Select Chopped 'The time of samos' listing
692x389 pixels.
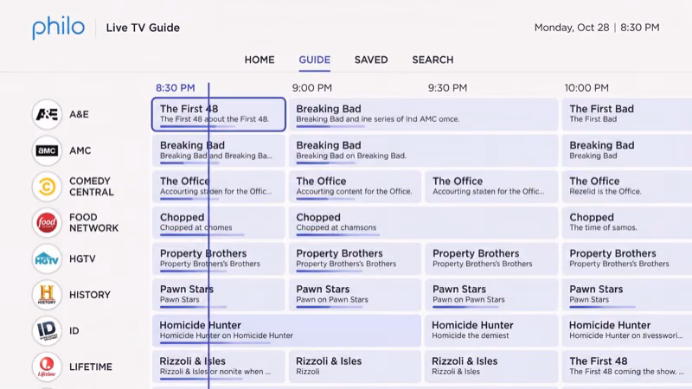[626, 223]
